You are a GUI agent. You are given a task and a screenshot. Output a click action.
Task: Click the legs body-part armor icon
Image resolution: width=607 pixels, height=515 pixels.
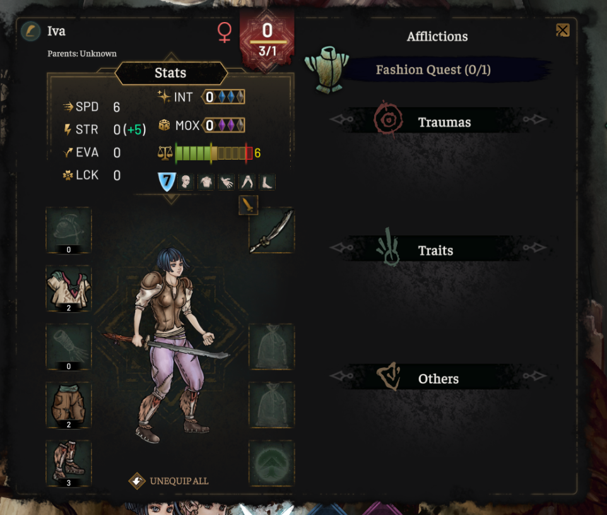pos(247,181)
